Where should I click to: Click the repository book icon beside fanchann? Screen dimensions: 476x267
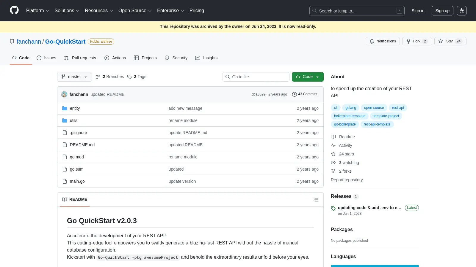click(x=12, y=42)
